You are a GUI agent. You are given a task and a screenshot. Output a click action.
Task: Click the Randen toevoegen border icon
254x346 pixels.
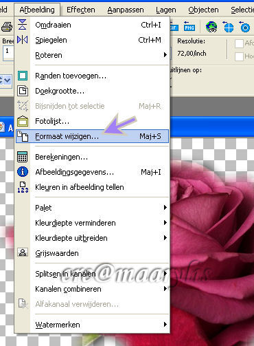click(x=23, y=76)
